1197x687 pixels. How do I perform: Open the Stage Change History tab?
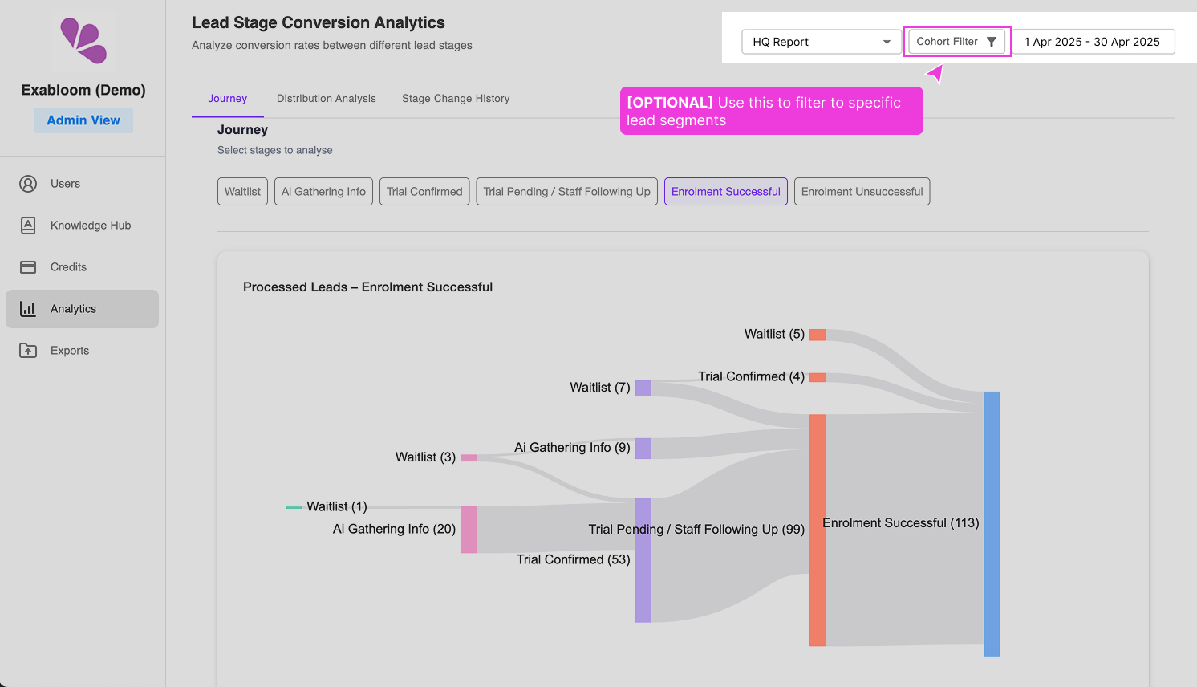tap(456, 99)
